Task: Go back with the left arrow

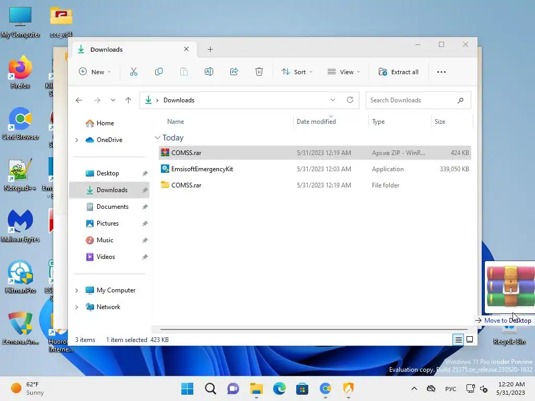Action: (x=79, y=100)
